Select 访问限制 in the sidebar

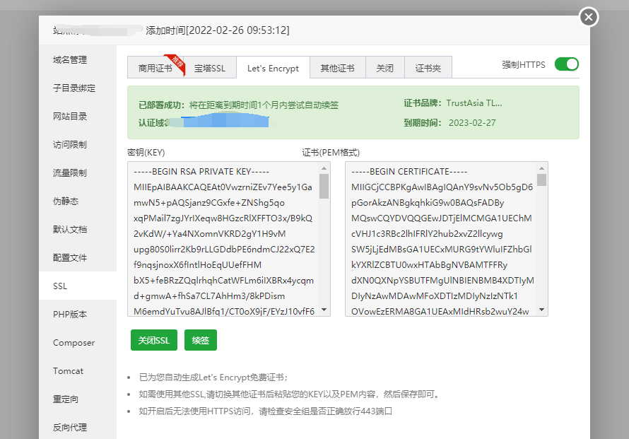pos(78,144)
